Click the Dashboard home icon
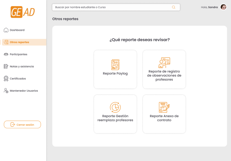The image size is (231, 161). pyautogui.click(x=6, y=30)
